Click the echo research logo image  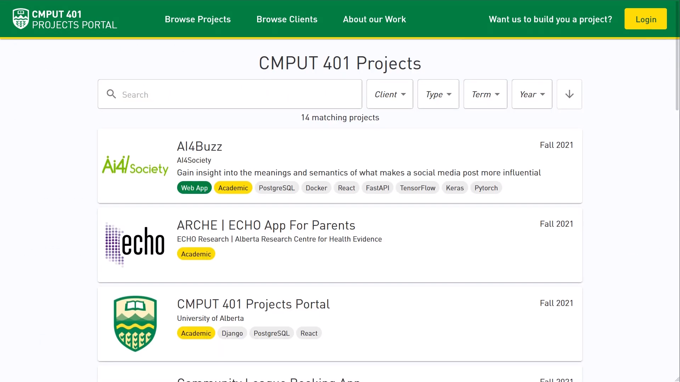coord(135,244)
